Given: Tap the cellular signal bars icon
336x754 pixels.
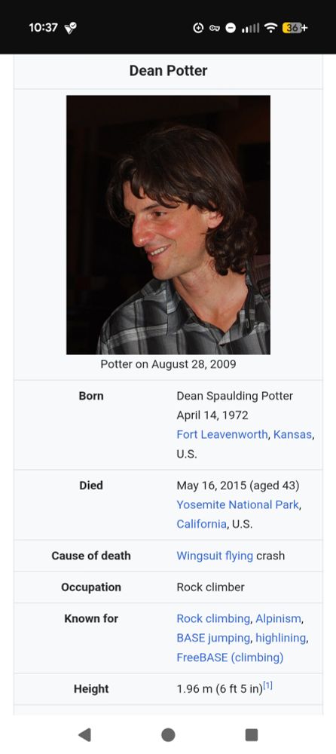Looking at the screenshot, I should 250,29.
